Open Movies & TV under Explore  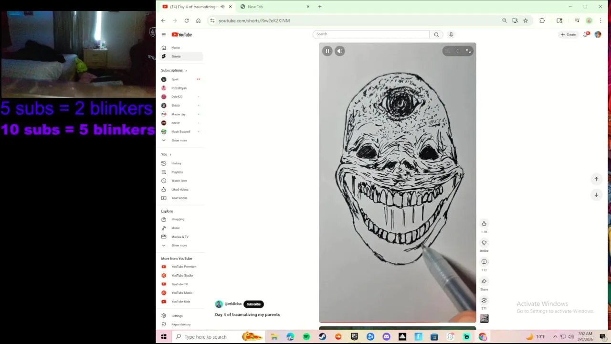pos(181,236)
